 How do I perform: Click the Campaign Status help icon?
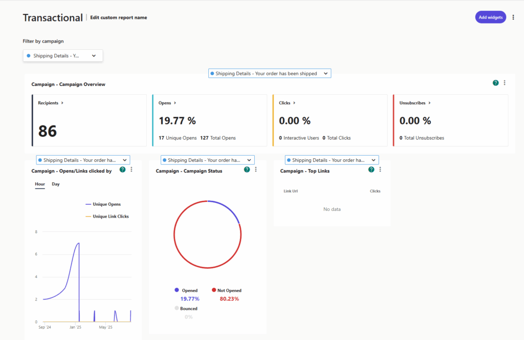tap(247, 169)
